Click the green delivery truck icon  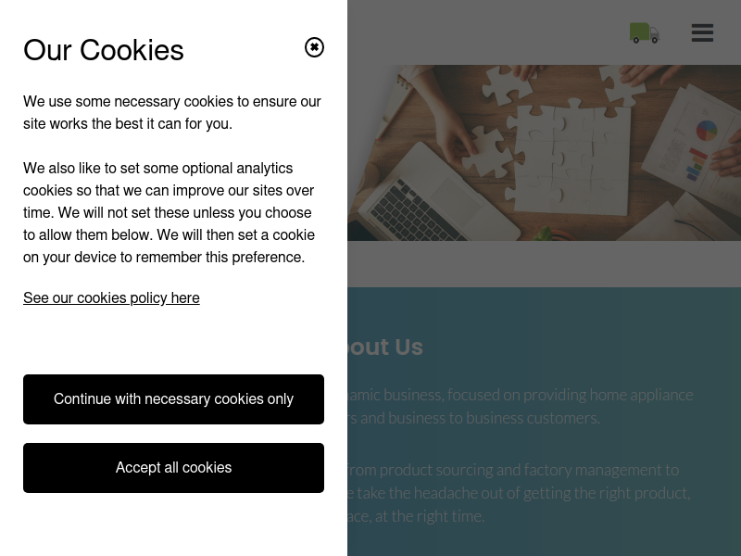coord(644,33)
